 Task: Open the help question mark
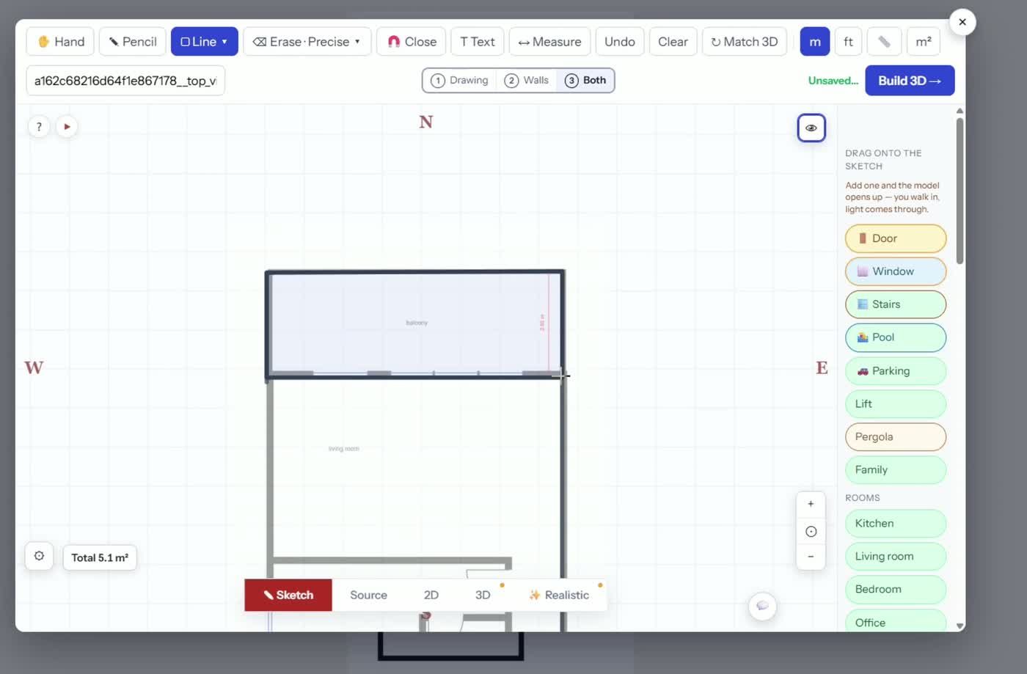(39, 127)
